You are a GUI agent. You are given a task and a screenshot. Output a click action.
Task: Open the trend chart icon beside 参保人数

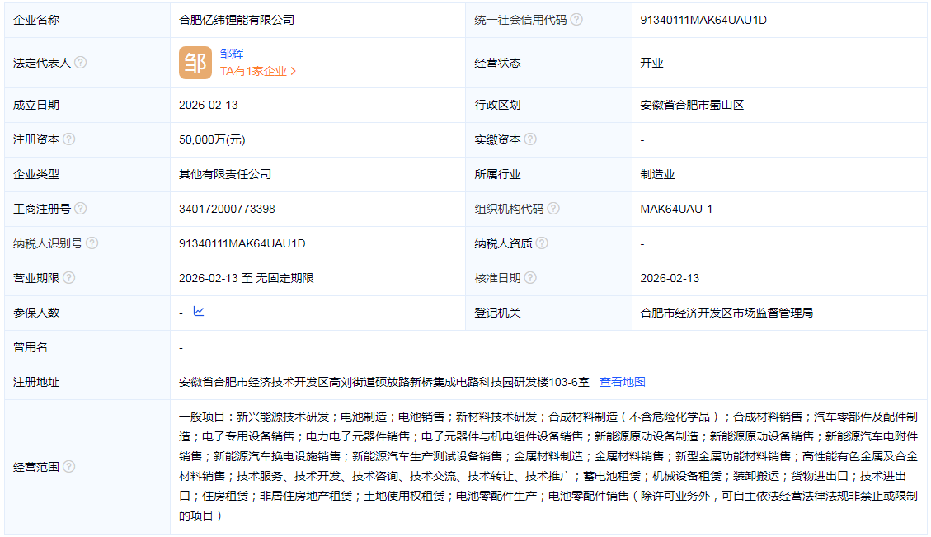198,312
